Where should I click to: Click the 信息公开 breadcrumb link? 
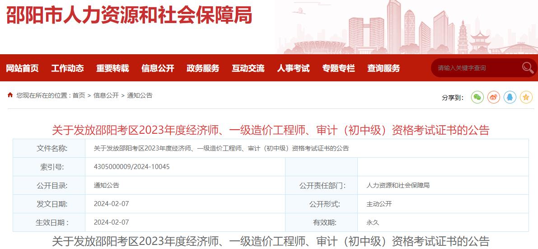tap(106, 95)
